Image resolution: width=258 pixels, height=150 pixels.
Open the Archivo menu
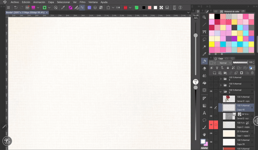pyautogui.click(x=15, y=2)
